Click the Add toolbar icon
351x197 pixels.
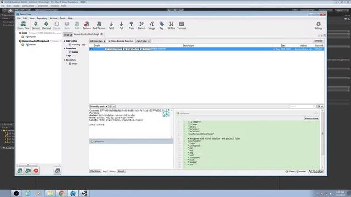pos(77,26)
